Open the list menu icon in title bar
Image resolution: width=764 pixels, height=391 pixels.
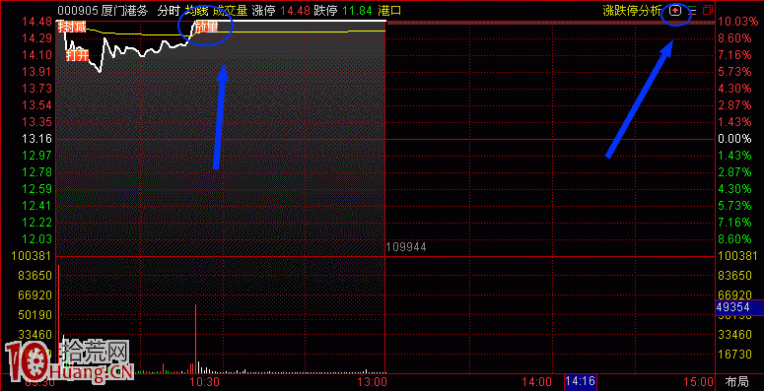(x=693, y=10)
